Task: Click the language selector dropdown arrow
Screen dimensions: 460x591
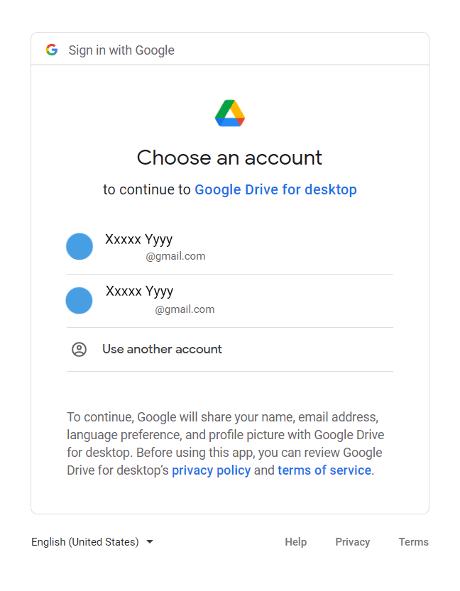Action: pyautogui.click(x=150, y=542)
